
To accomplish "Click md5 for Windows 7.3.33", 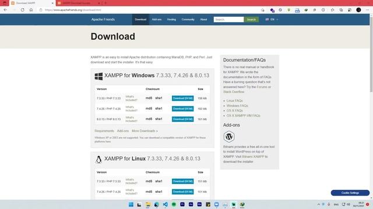I will coord(149,98).
